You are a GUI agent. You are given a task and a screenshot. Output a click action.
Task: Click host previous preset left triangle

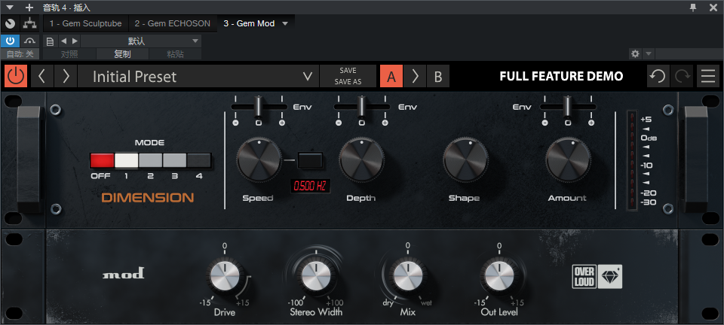point(64,41)
